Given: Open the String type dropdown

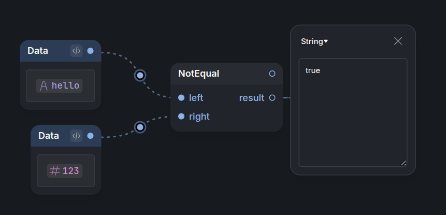Looking at the screenshot, I should pos(314,41).
